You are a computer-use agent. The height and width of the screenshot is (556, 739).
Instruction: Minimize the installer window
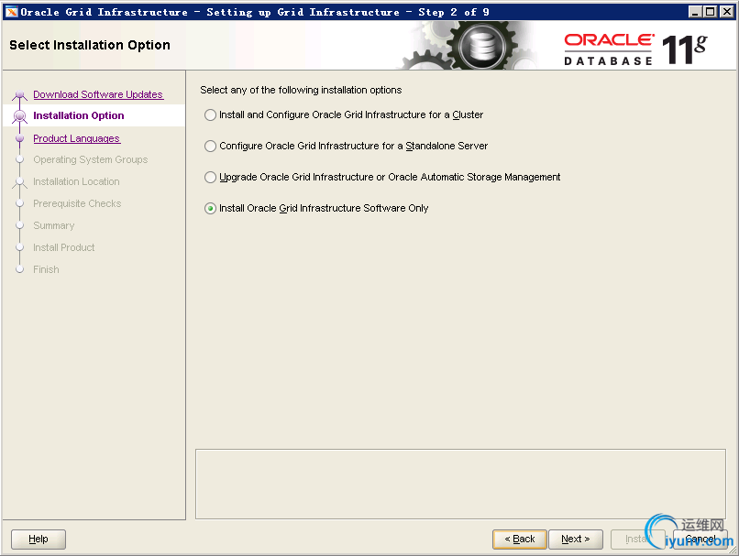click(694, 12)
